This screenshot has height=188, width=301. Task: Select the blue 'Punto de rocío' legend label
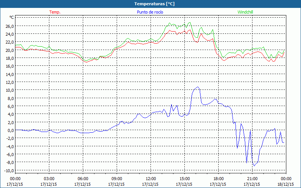click(x=150, y=12)
